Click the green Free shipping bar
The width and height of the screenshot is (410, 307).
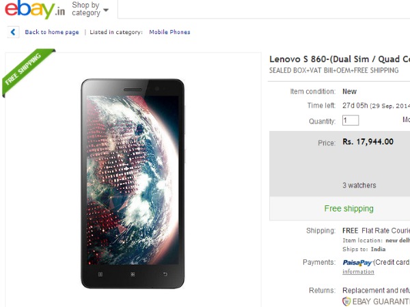click(x=348, y=209)
